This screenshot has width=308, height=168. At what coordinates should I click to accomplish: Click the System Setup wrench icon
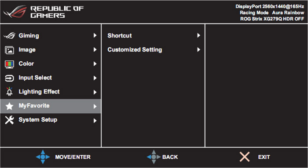(x=9, y=120)
